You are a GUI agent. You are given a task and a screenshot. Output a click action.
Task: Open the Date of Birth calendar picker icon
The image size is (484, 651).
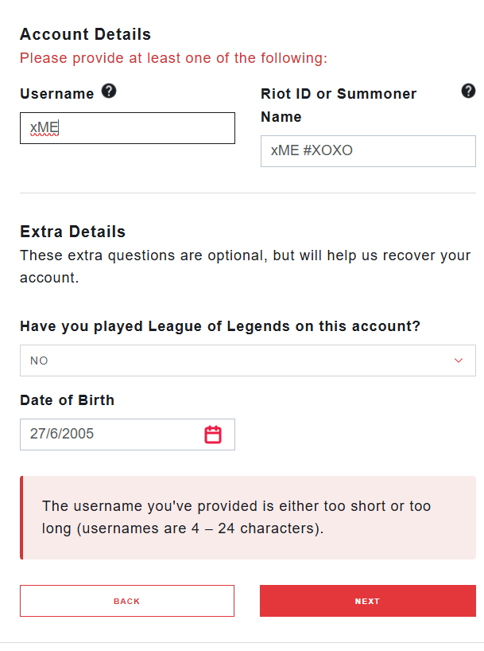point(213,435)
